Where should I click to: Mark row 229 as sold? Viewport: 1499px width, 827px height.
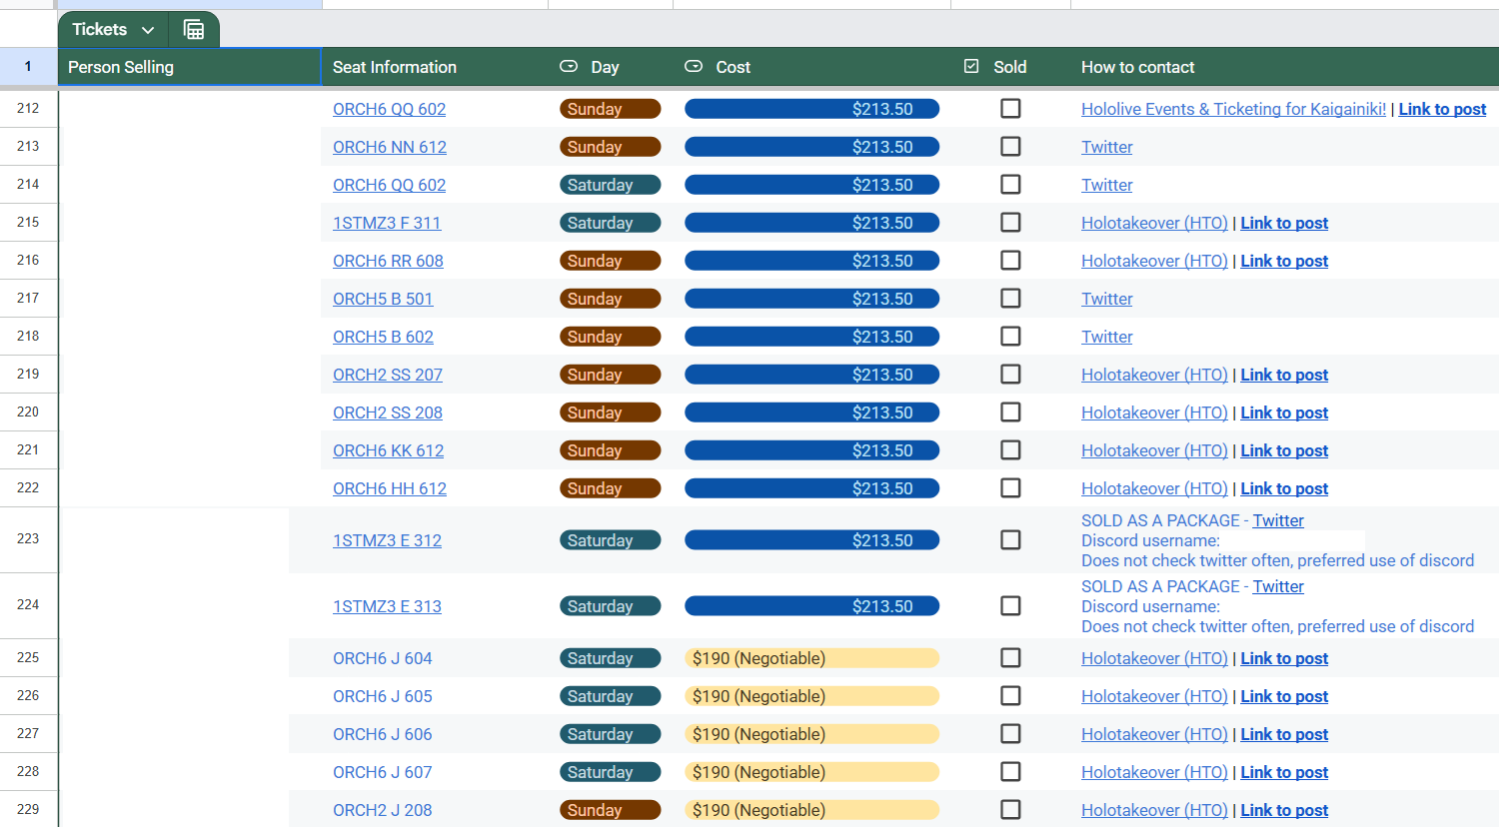tap(1010, 810)
